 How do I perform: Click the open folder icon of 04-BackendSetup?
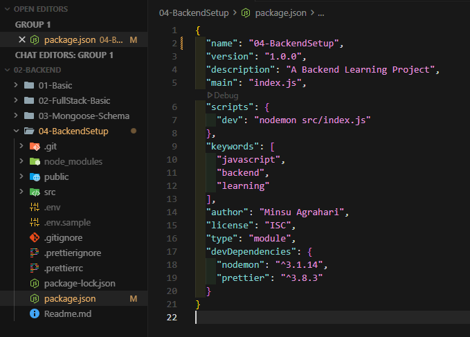point(29,131)
